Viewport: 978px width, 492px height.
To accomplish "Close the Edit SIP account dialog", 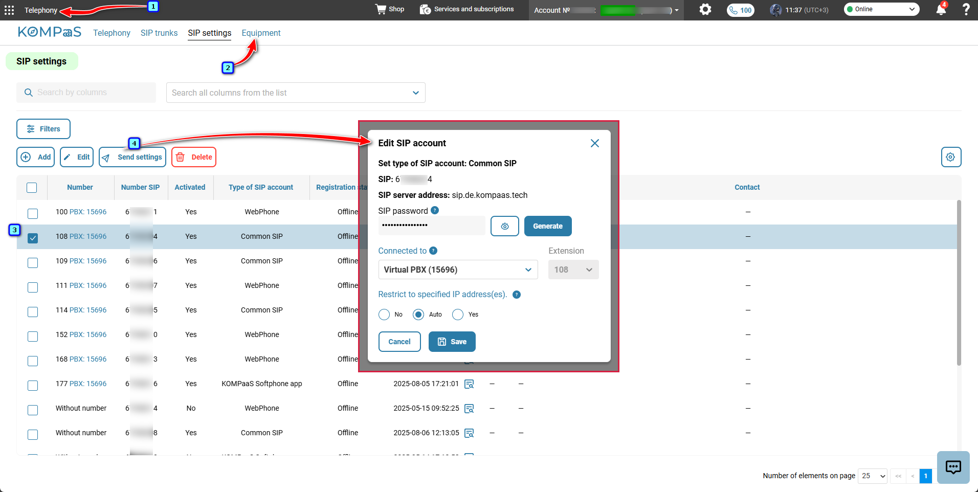I will pos(595,143).
